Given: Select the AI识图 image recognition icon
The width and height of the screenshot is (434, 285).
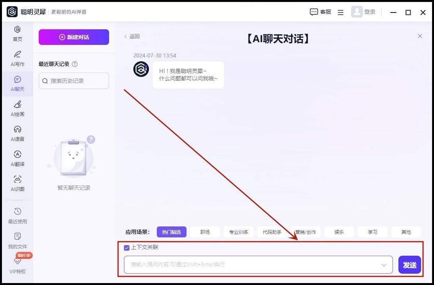Looking at the screenshot, I should pos(17,180).
